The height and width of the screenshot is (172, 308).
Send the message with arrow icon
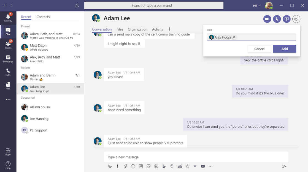pos(284,166)
